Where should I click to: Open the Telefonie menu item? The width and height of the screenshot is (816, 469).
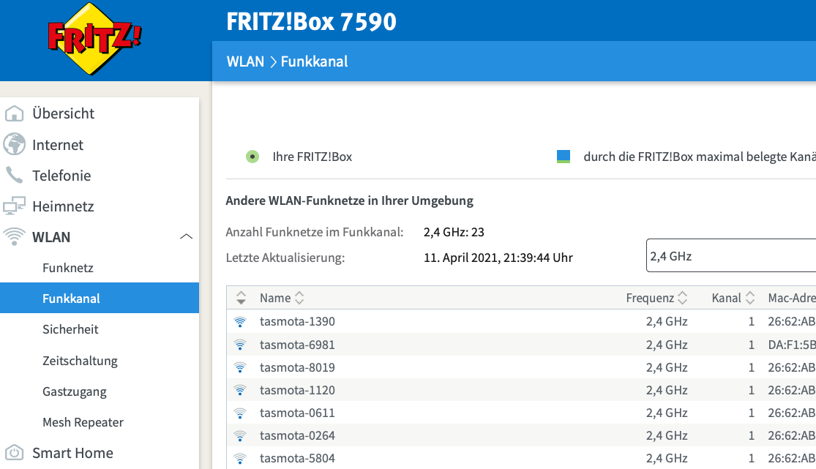click(x=61, y=176)
